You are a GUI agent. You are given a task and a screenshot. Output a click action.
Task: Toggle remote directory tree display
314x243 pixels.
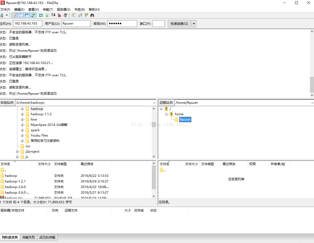pos(27,15)
